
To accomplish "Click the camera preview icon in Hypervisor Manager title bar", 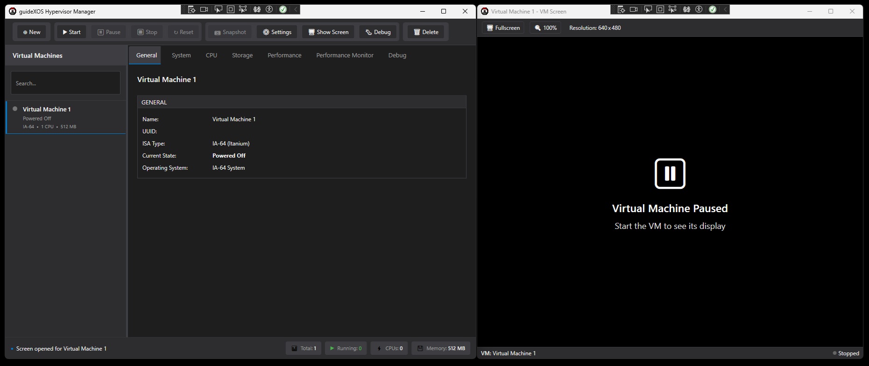I will pos(204,9).
